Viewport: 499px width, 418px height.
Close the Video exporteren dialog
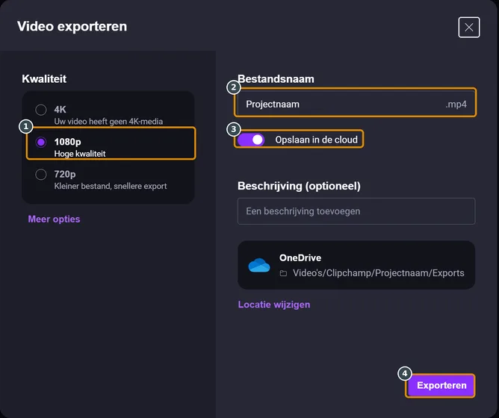pyautogui.click(x=469, y=28)
